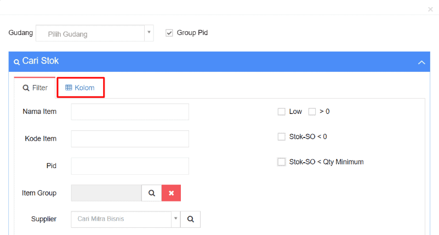Collapse the Cari Stok panel chevron
Viewport: 439px width, 235px height.
click(x=421, y=62)
